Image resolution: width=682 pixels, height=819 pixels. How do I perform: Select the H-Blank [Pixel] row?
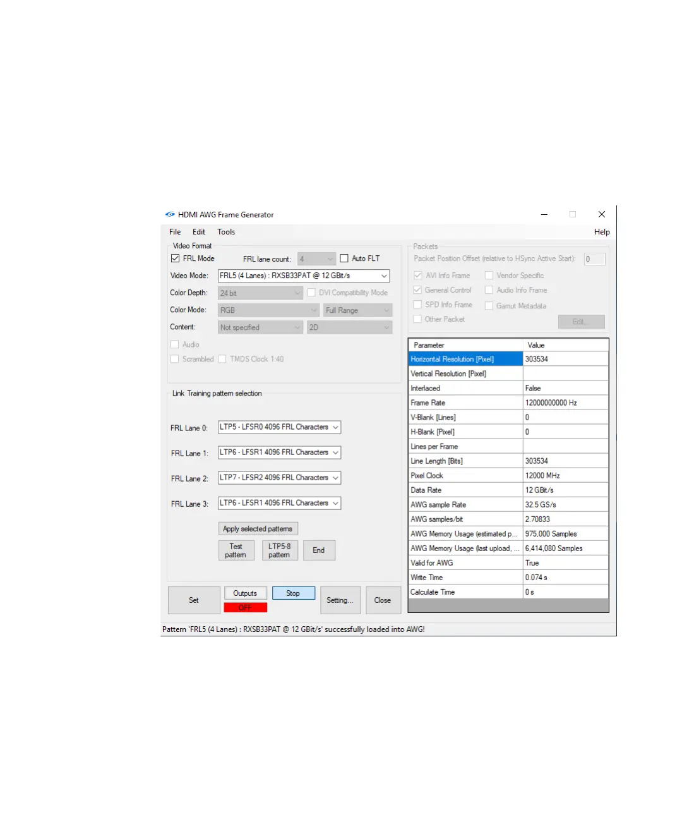point(508,432)
